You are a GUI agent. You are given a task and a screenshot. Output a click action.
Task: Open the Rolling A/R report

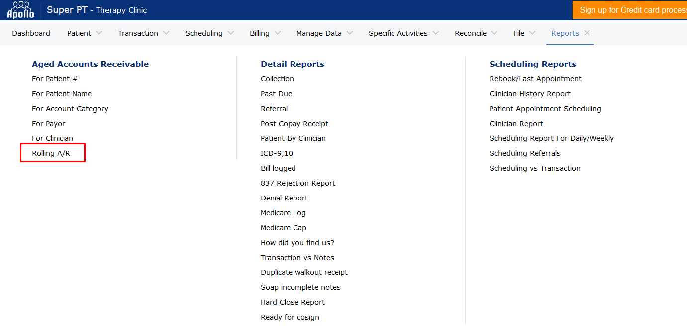[x=51, y=153]
